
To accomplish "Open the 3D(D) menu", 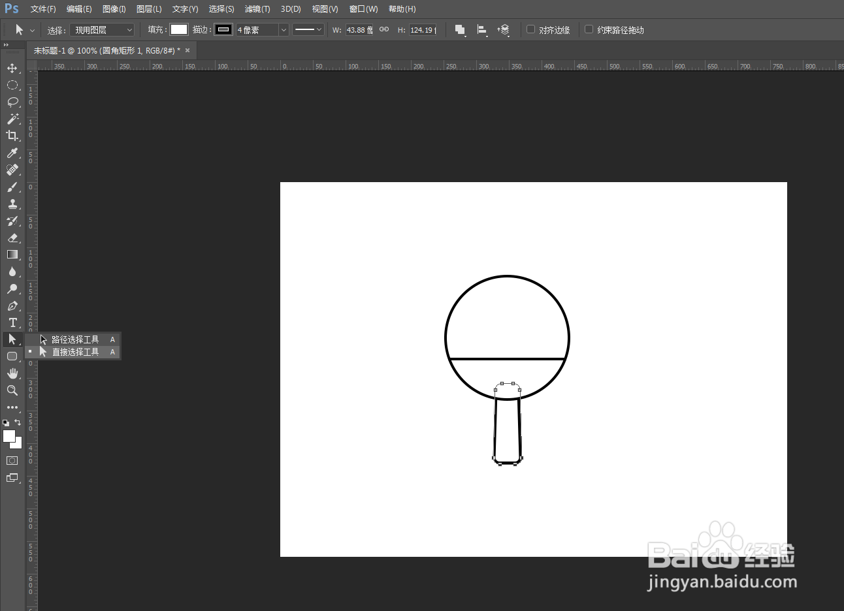I will [291, 9].
